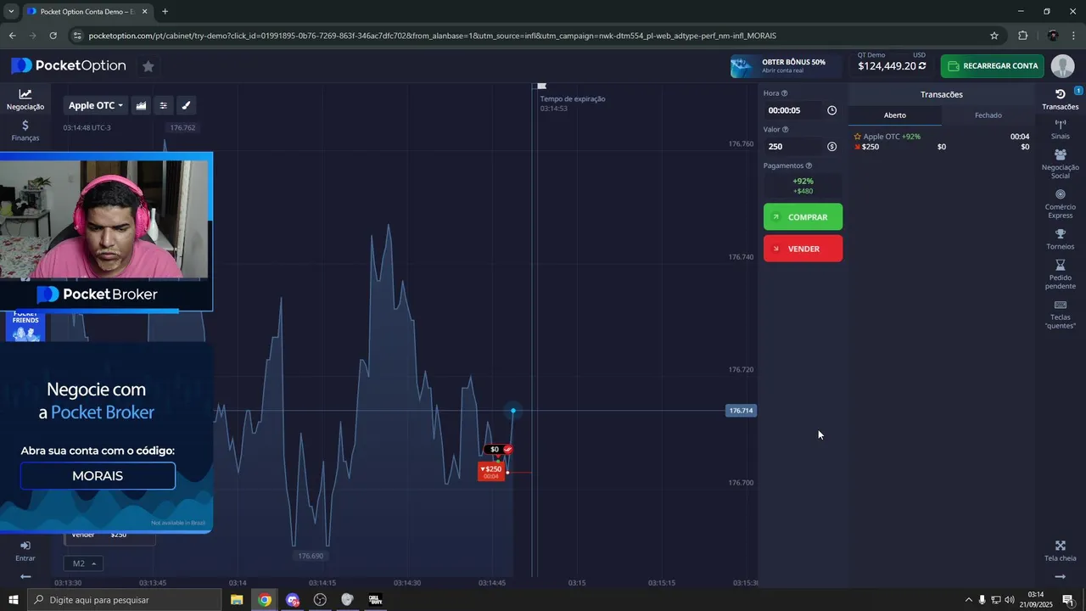Click the MORAIS promo code box
The height and width of the screenshot is (611, 1086).
[98, 476]
